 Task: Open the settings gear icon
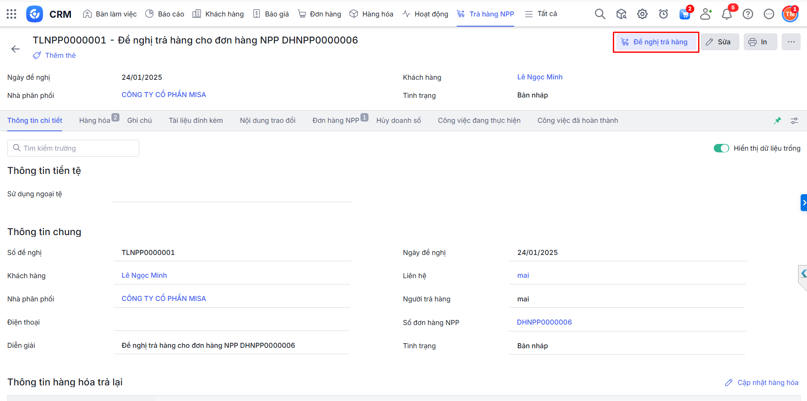click(642, 14)
